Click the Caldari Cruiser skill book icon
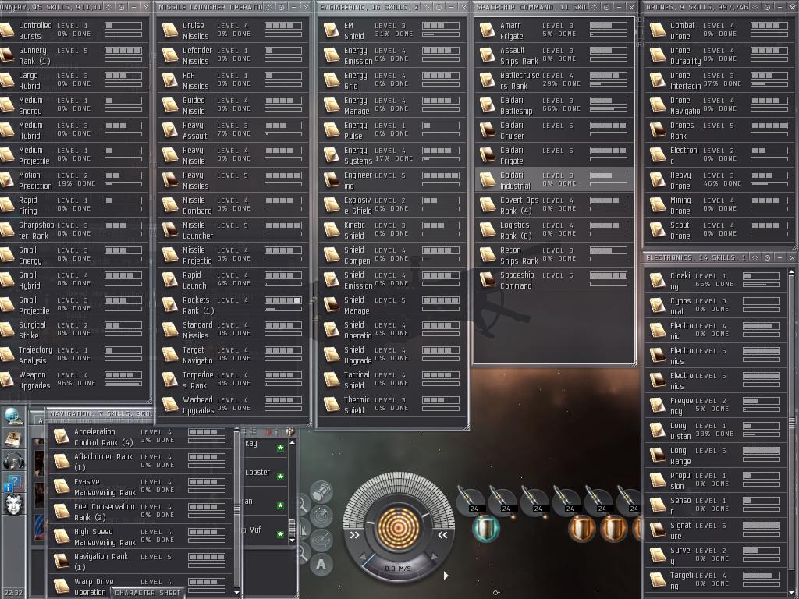 tap(487, 130)
